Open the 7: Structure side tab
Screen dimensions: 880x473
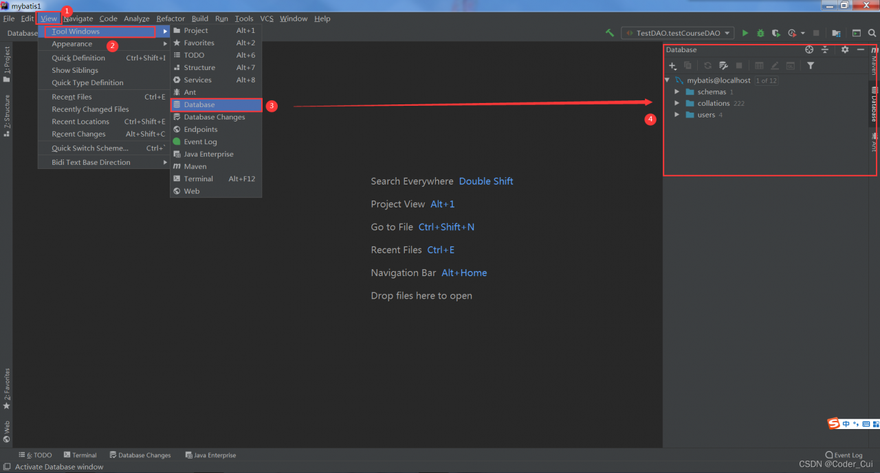pos(6,116)
